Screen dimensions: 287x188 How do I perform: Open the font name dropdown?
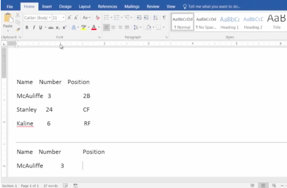(x=50, y=18)
